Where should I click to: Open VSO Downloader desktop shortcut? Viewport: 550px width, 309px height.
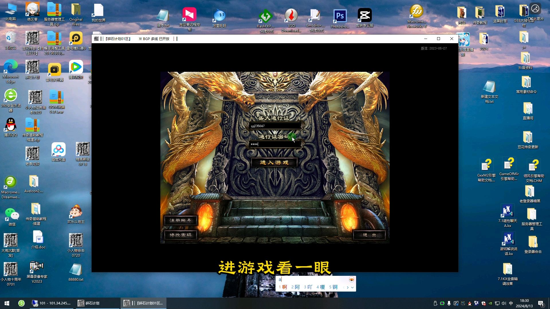pyautogui.click(x=291, y=20)
